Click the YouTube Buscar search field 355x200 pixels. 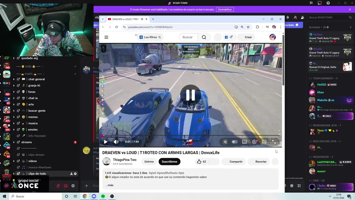188,37
